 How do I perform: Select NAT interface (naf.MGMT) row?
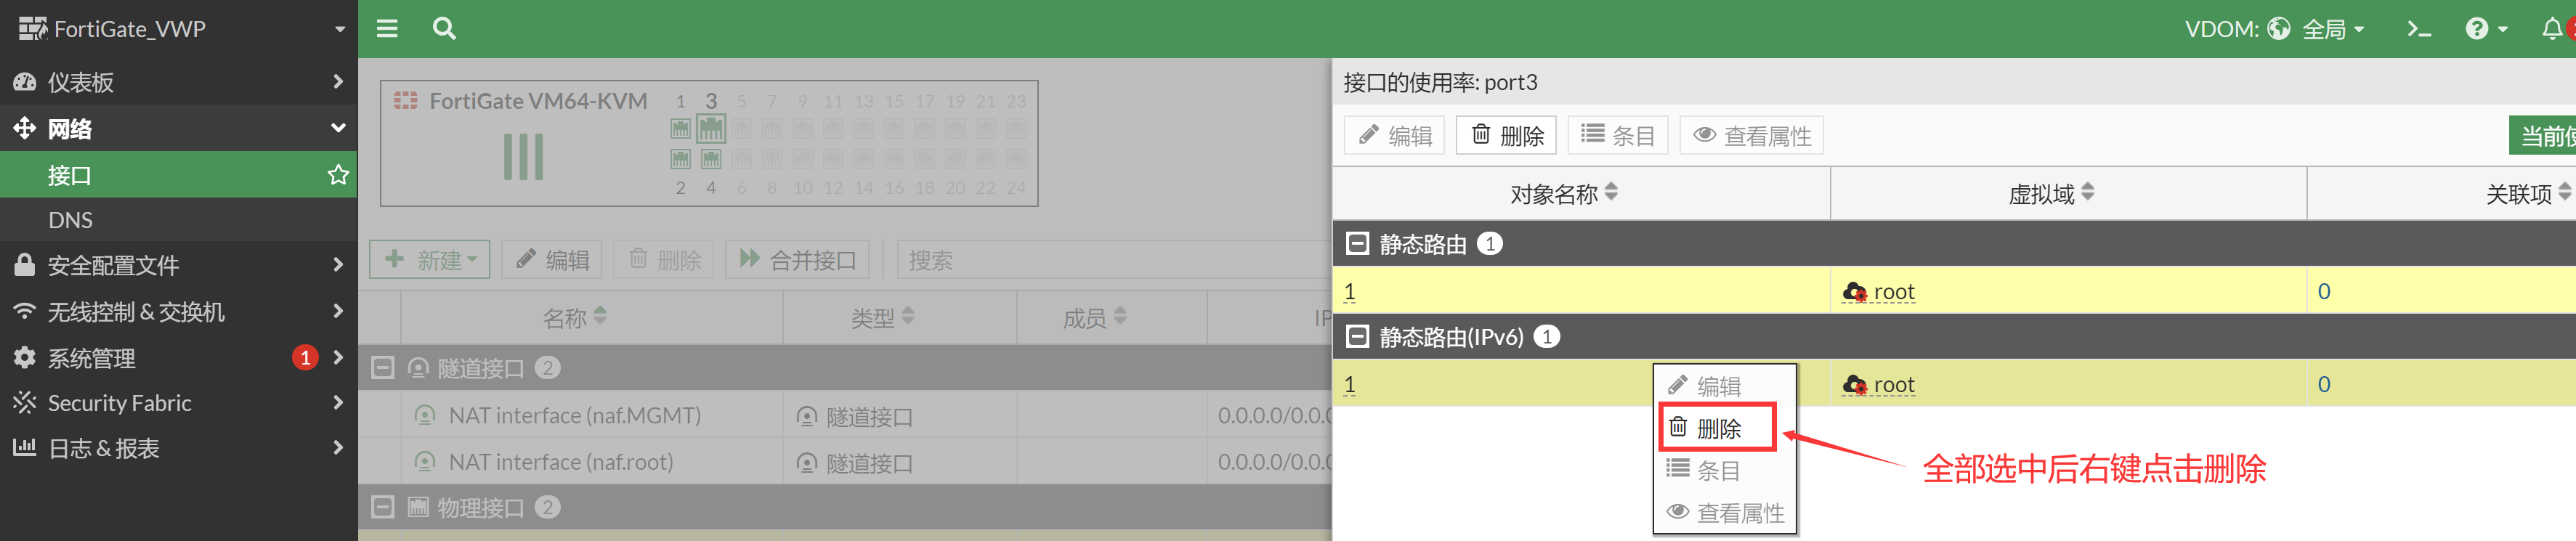tap(845, 415)
